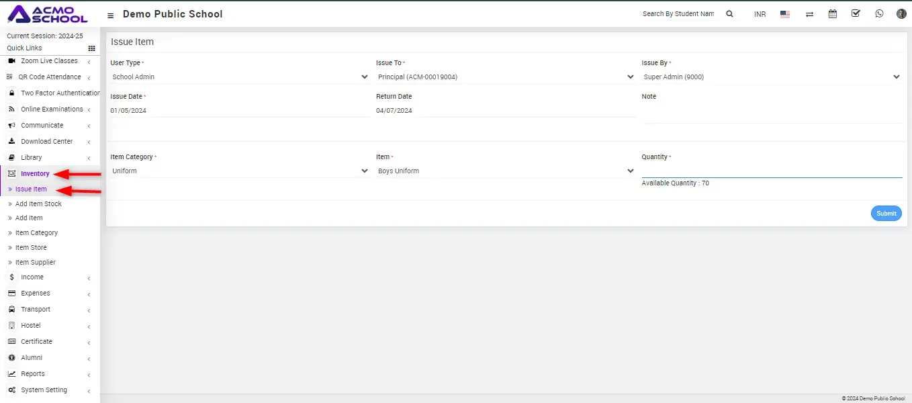Screen dimensions: 912x403
Task: Click the student search magnifier icon
Action: [x=729, y=13]
